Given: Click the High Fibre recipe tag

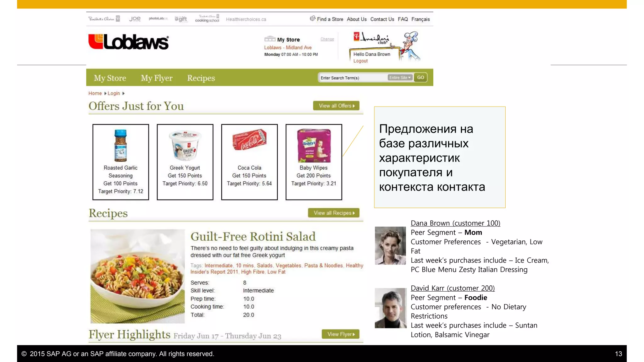Looking at the screenshot, I should (253, 272).
